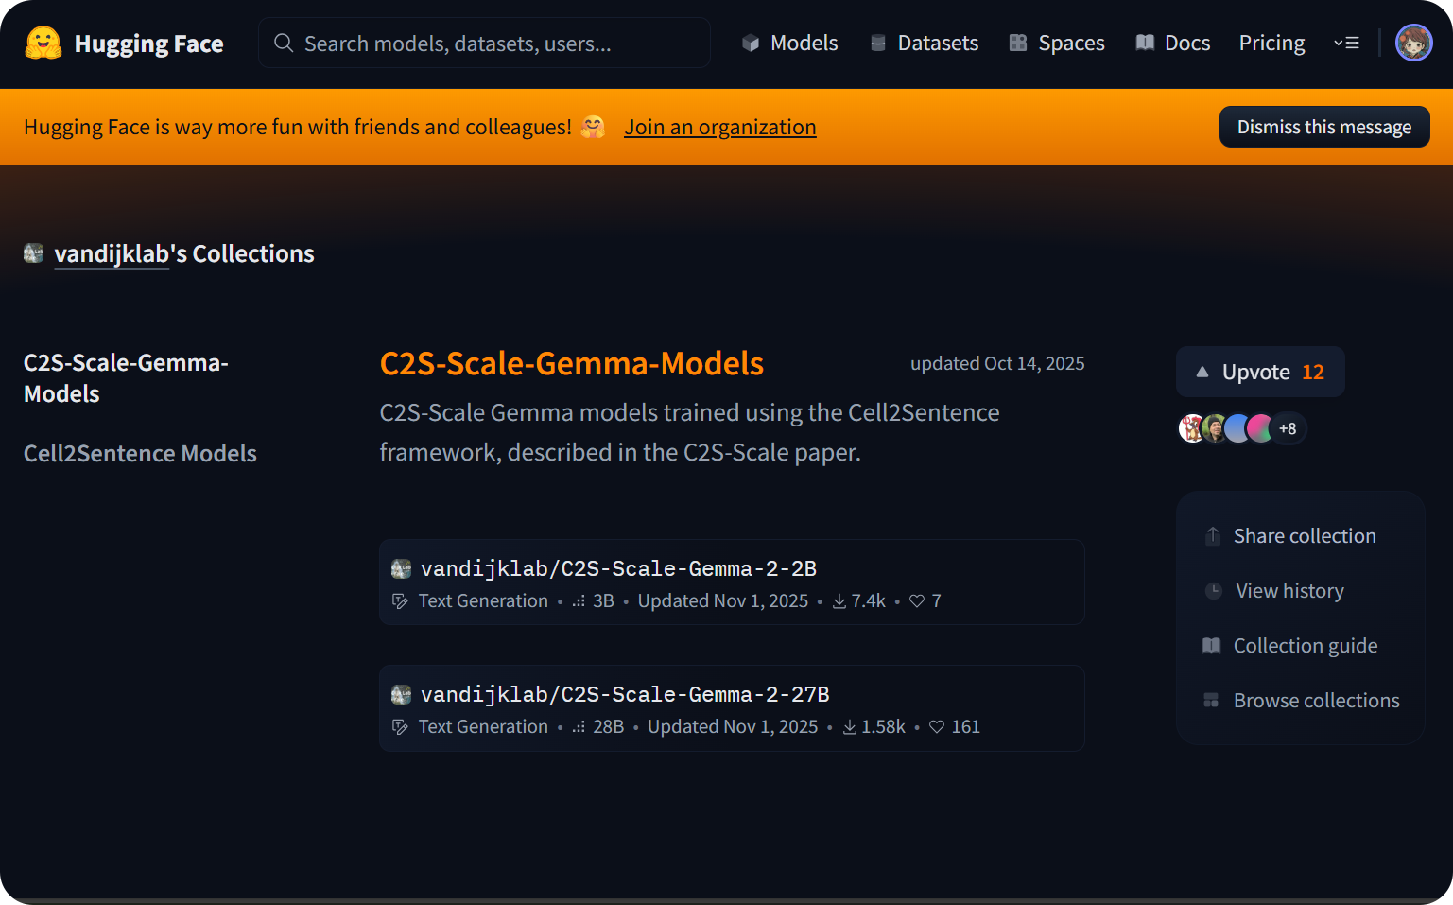
Task: Click the heart icon showing 161 likes
Action: click(937, 727)
